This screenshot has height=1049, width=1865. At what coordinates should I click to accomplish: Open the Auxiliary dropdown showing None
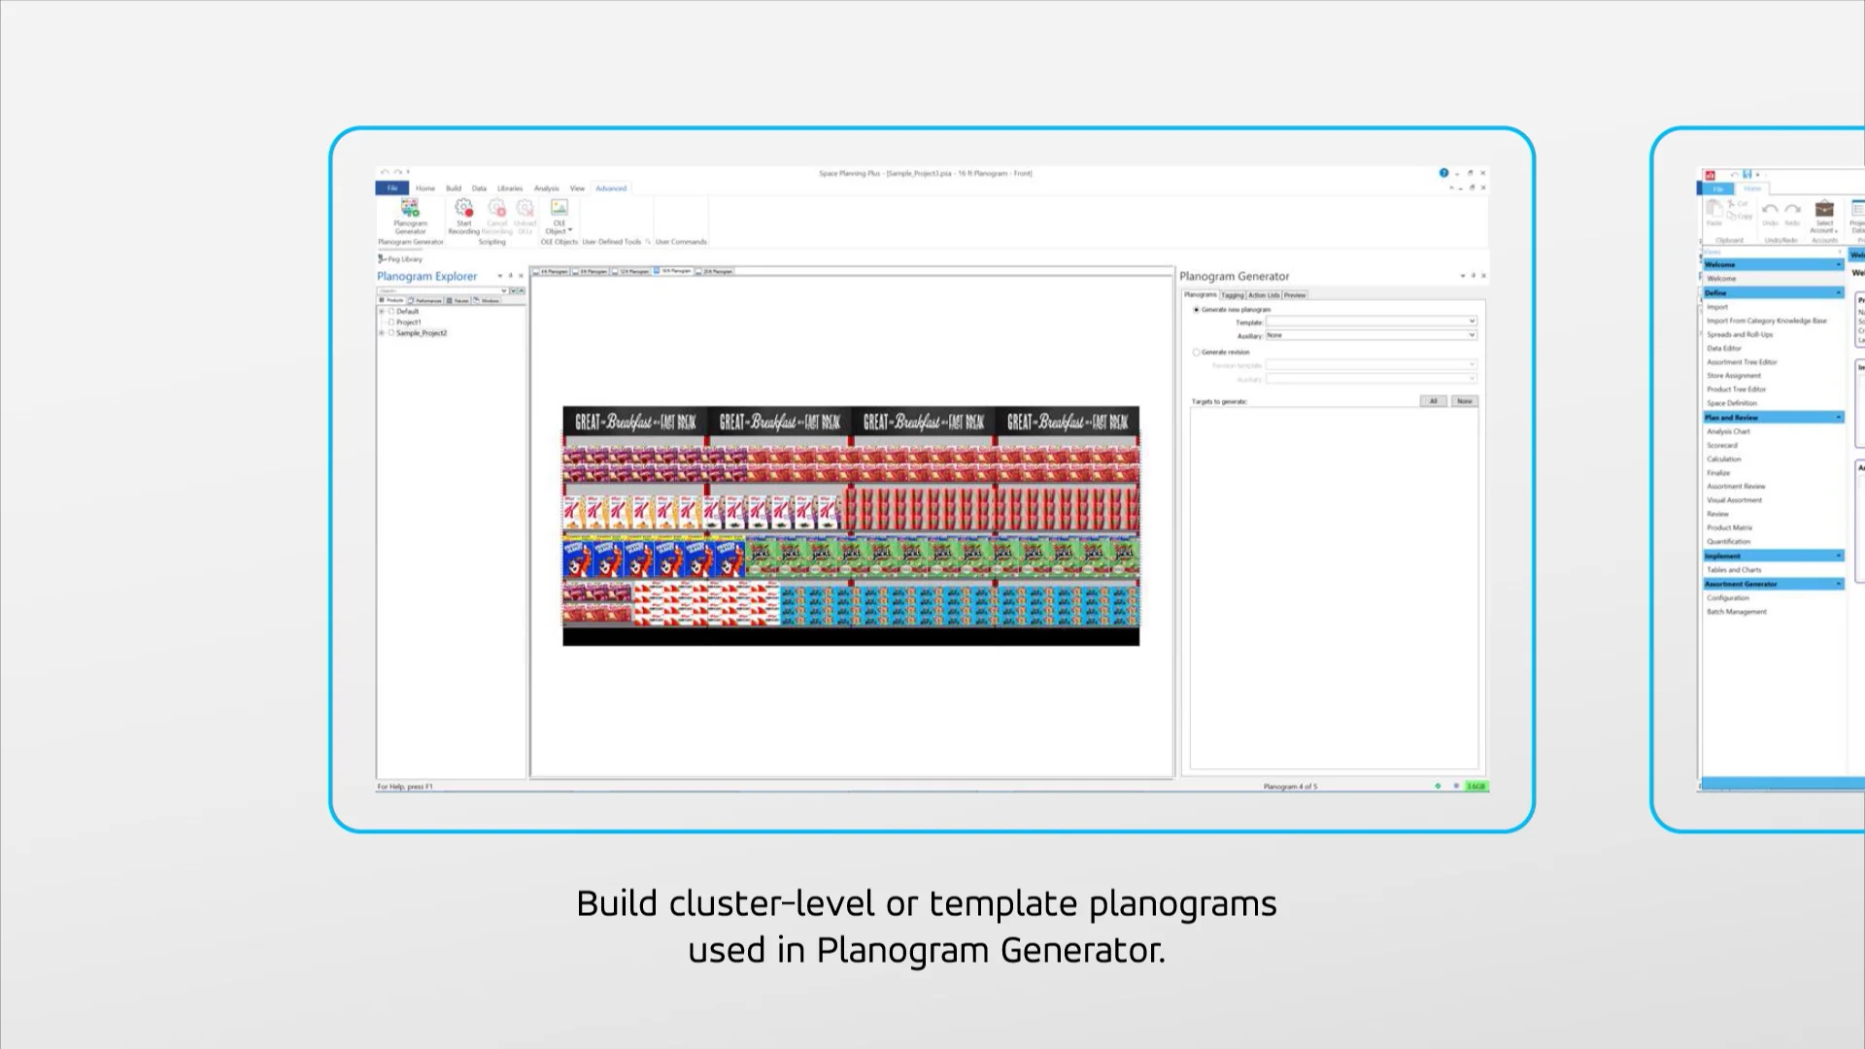click(1472, 335)
